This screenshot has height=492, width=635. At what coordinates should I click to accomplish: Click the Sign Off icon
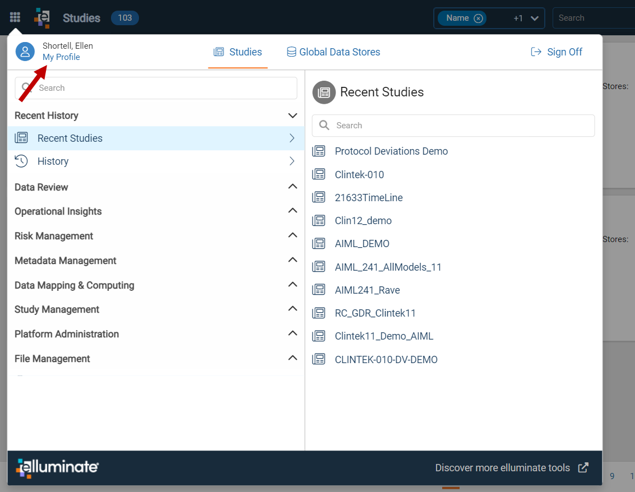click(x=536, y=52)
